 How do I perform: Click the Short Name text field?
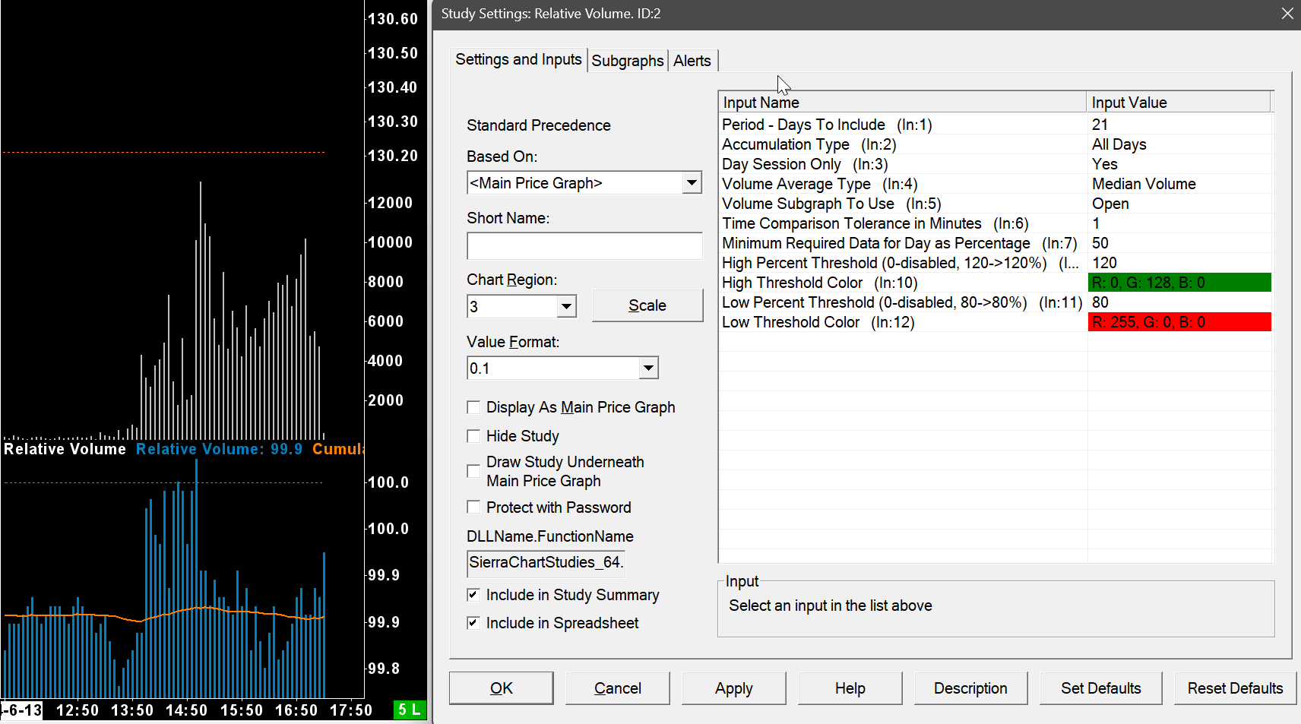pyautogui.click(x=584, y=246)
